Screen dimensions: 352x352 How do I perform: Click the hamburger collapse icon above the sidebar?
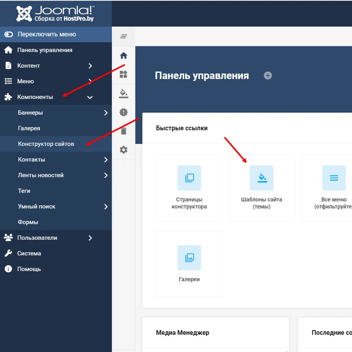click(124, 36)
